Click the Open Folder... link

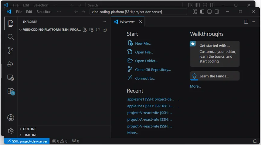click(x=146, y=61)
